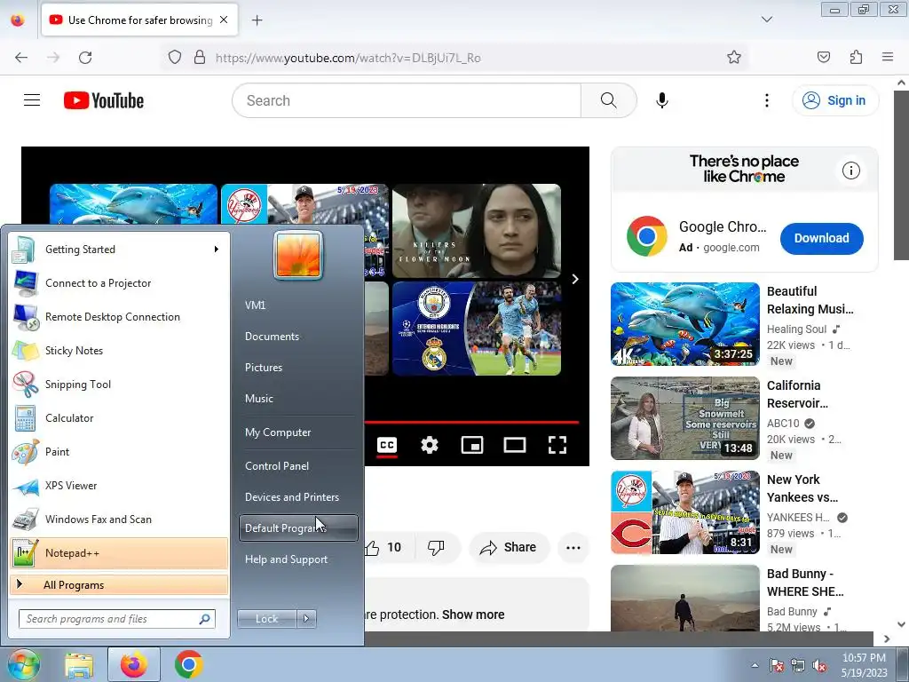
Task: Open video player settings gear
Action: [430, 445]
